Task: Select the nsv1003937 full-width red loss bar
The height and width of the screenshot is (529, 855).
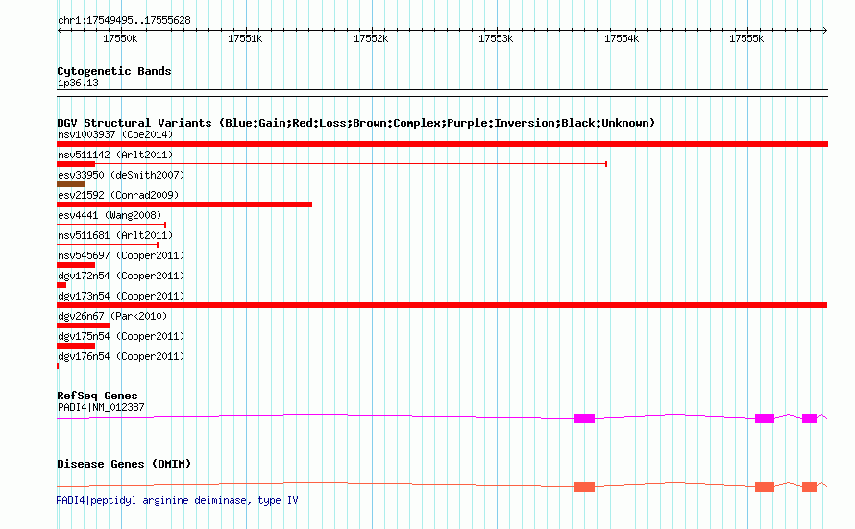Action: pos(442,144)
